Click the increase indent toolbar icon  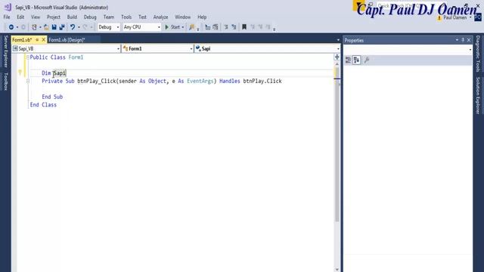point(234,27)
